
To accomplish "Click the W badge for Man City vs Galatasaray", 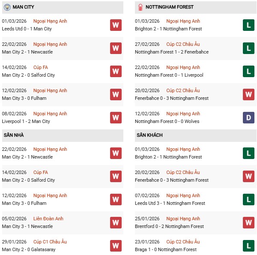I will click(116, 246).
